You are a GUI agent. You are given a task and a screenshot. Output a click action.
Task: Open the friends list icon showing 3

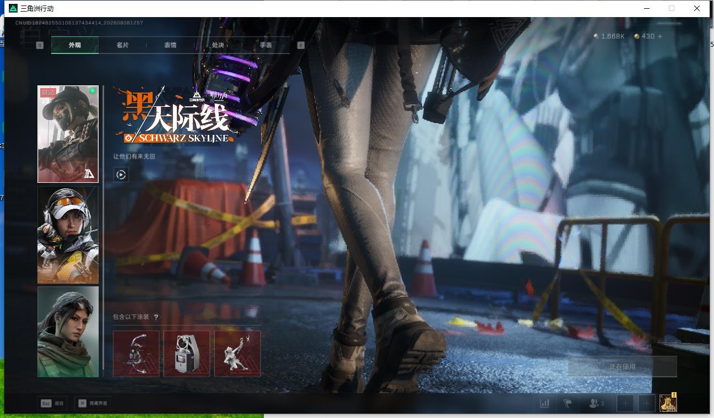[596, 403]
